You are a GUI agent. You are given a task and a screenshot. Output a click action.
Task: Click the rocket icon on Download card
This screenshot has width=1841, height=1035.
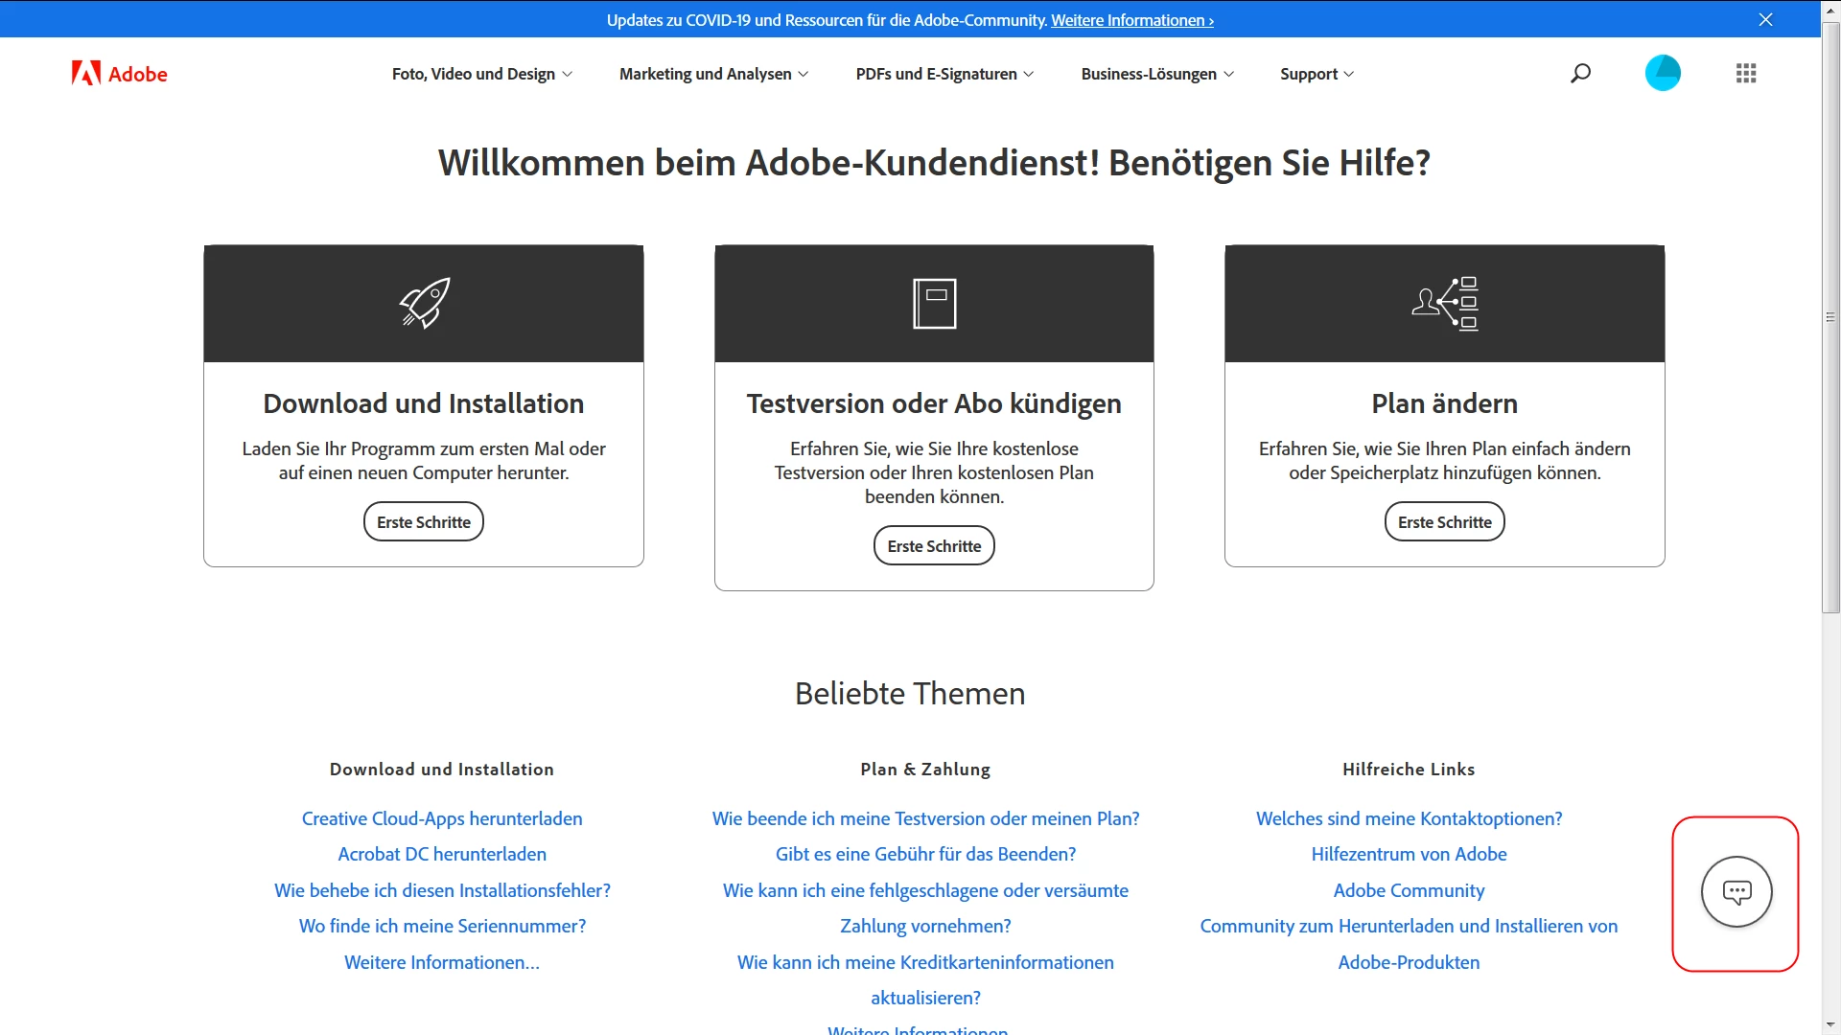tap(424, 303)
